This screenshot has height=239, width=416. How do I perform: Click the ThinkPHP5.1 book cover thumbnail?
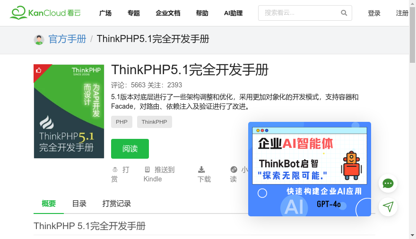tap(69, 111)
